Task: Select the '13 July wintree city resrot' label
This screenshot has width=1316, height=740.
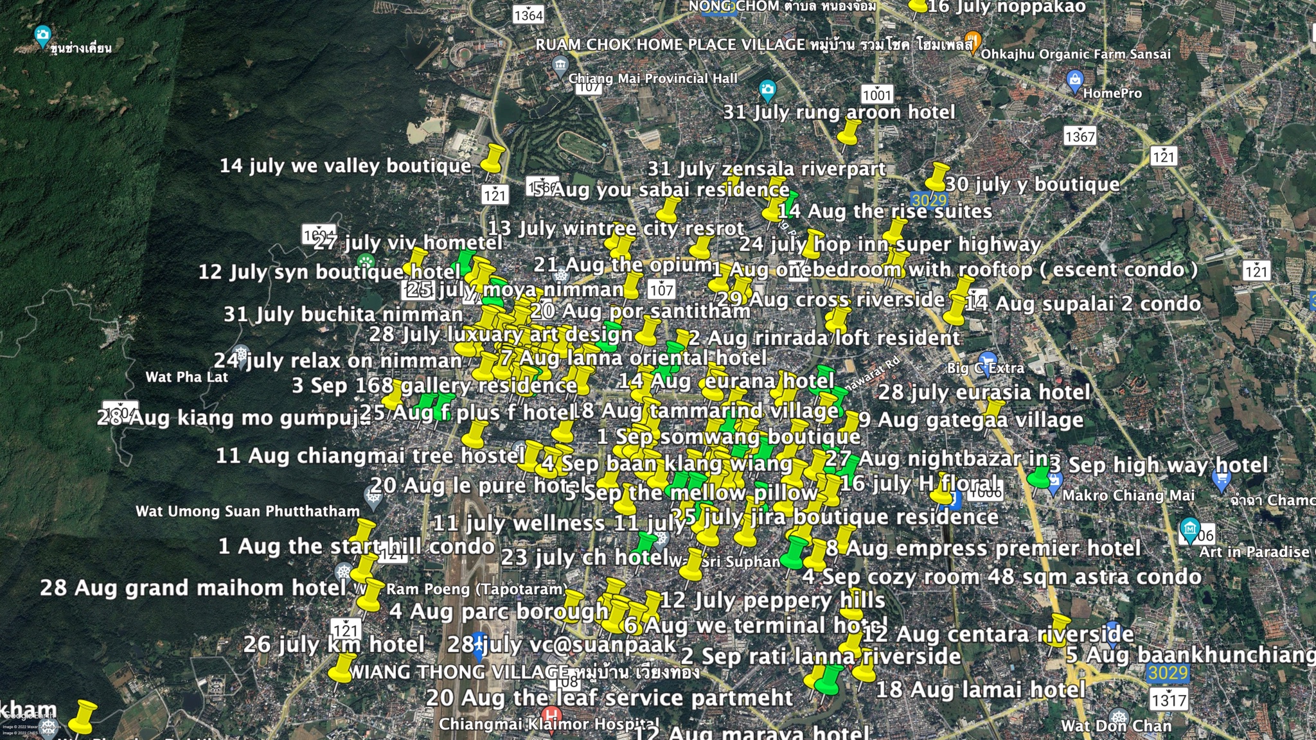Action: click(616, 228)
